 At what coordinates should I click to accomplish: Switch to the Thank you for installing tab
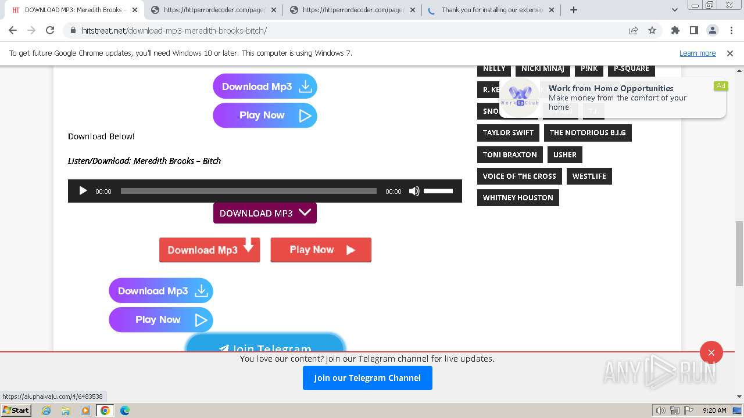click(491, 10)
